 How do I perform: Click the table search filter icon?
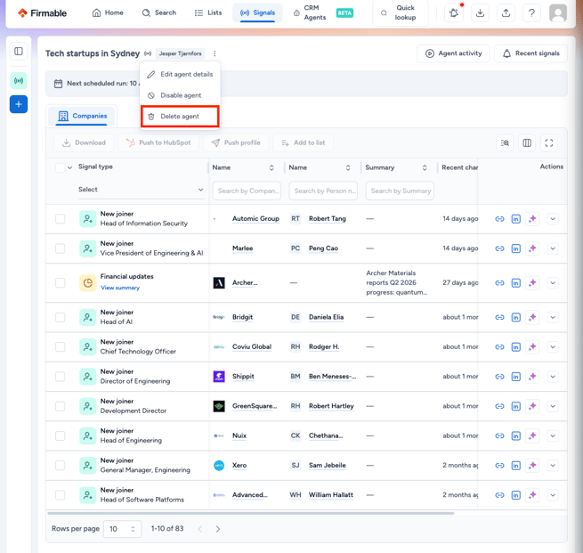505,142
